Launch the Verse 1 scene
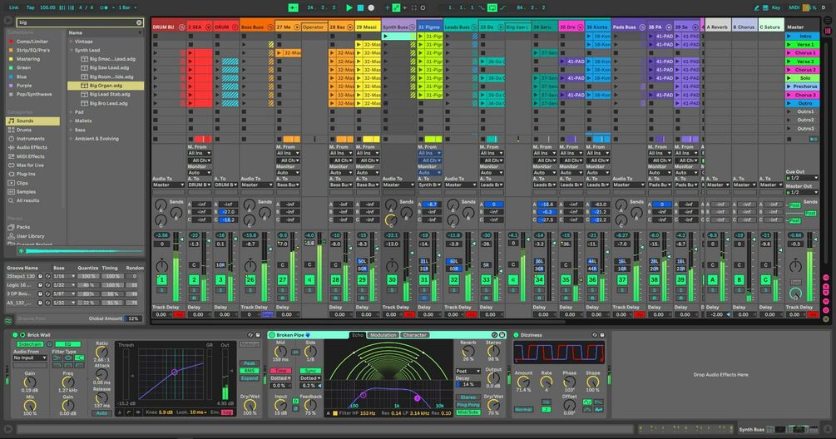 (789, 45)
